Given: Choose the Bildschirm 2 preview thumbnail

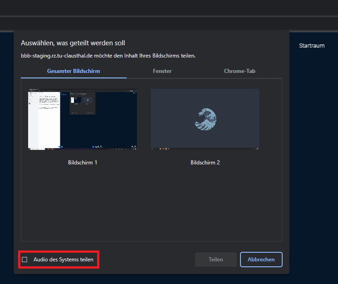Looking at the screenshot, I should pos(205,119).
